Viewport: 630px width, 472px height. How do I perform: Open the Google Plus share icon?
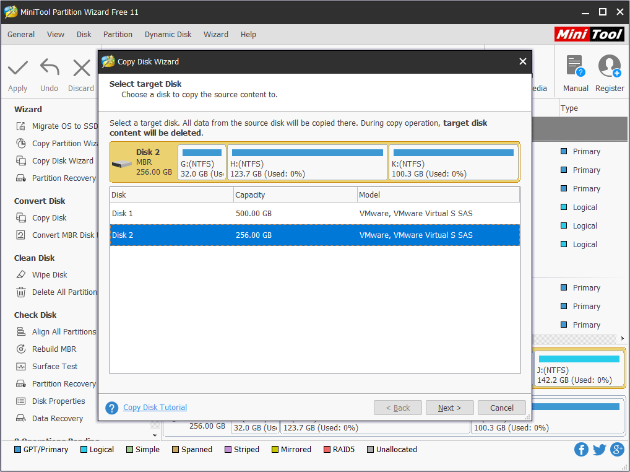coord(617,450)
